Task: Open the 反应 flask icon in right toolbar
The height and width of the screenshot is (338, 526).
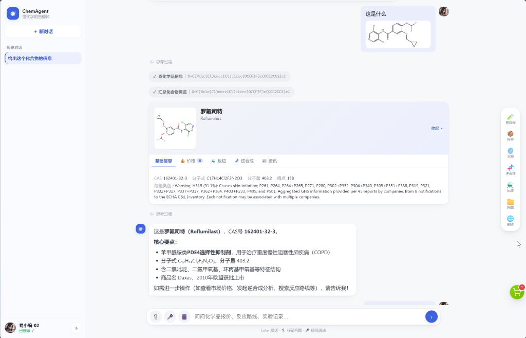Action: 510,187
